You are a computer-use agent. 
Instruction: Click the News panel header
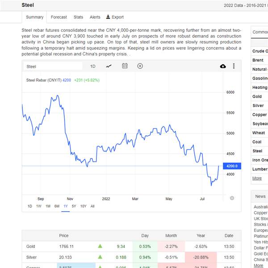(260, 197)
